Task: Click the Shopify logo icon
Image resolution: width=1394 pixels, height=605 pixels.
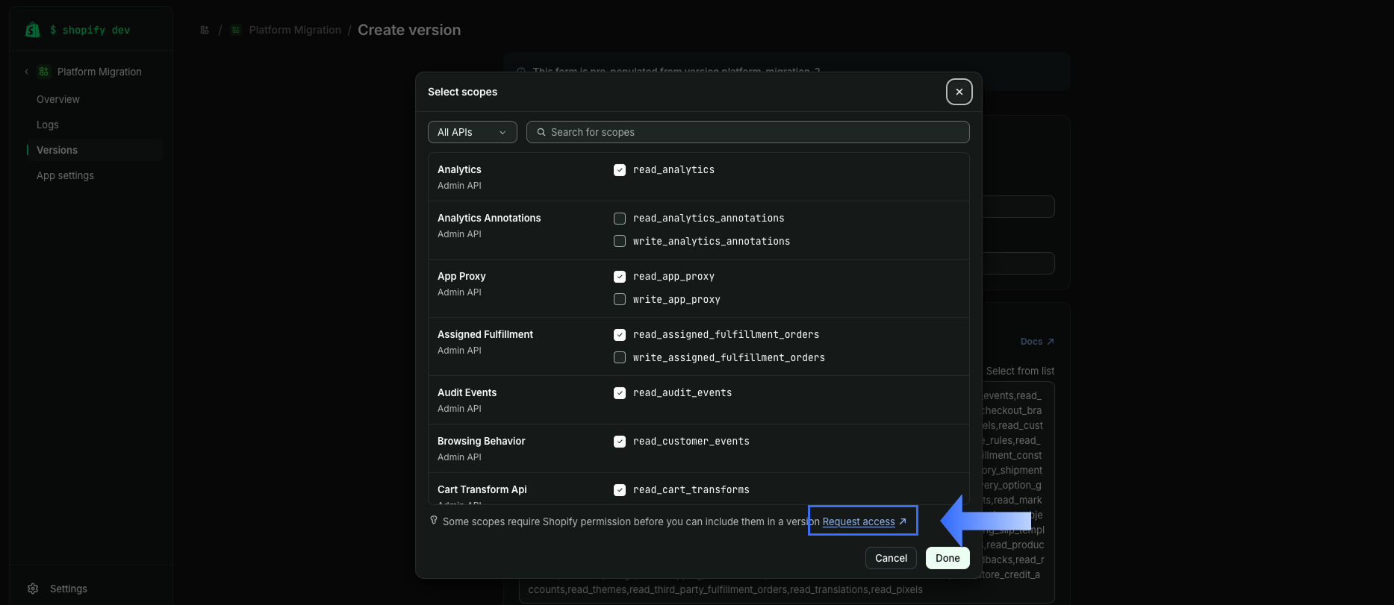Action: coord(33,30)
